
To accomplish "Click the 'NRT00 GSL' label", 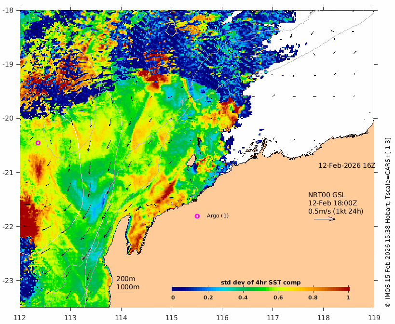I will [327, 195].
